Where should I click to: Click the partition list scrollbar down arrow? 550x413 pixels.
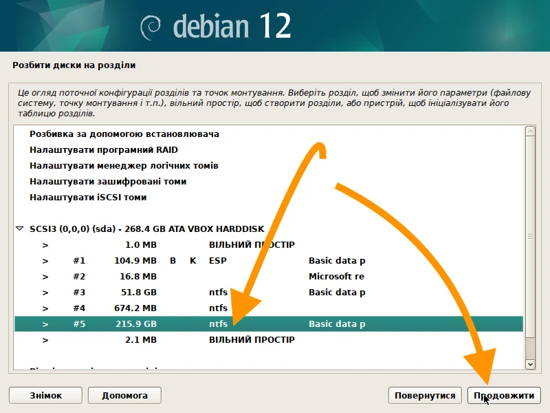[x=530, y=364]
